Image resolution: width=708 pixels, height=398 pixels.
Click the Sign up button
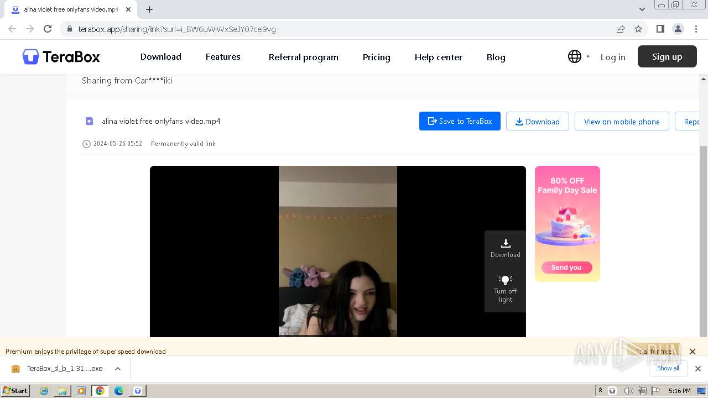tap(667, 56)
